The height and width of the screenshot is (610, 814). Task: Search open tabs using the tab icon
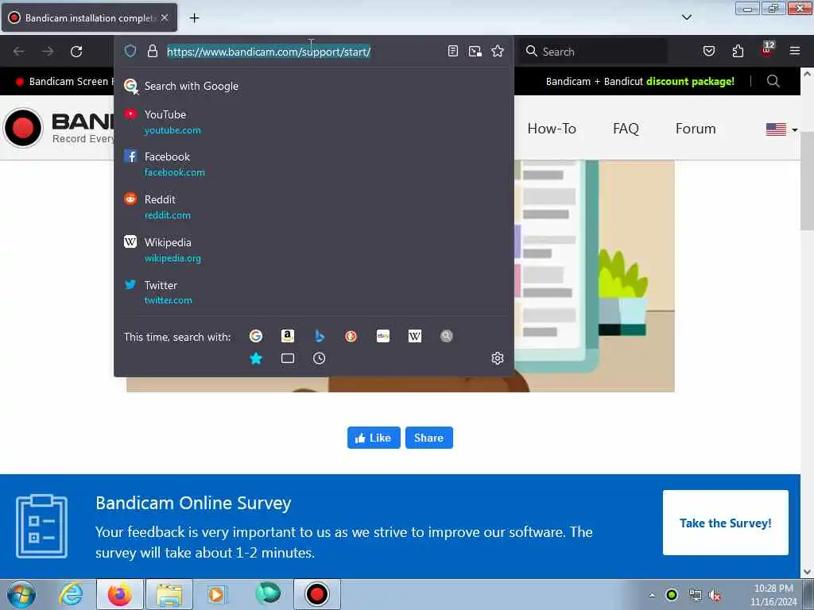point(288,358)
